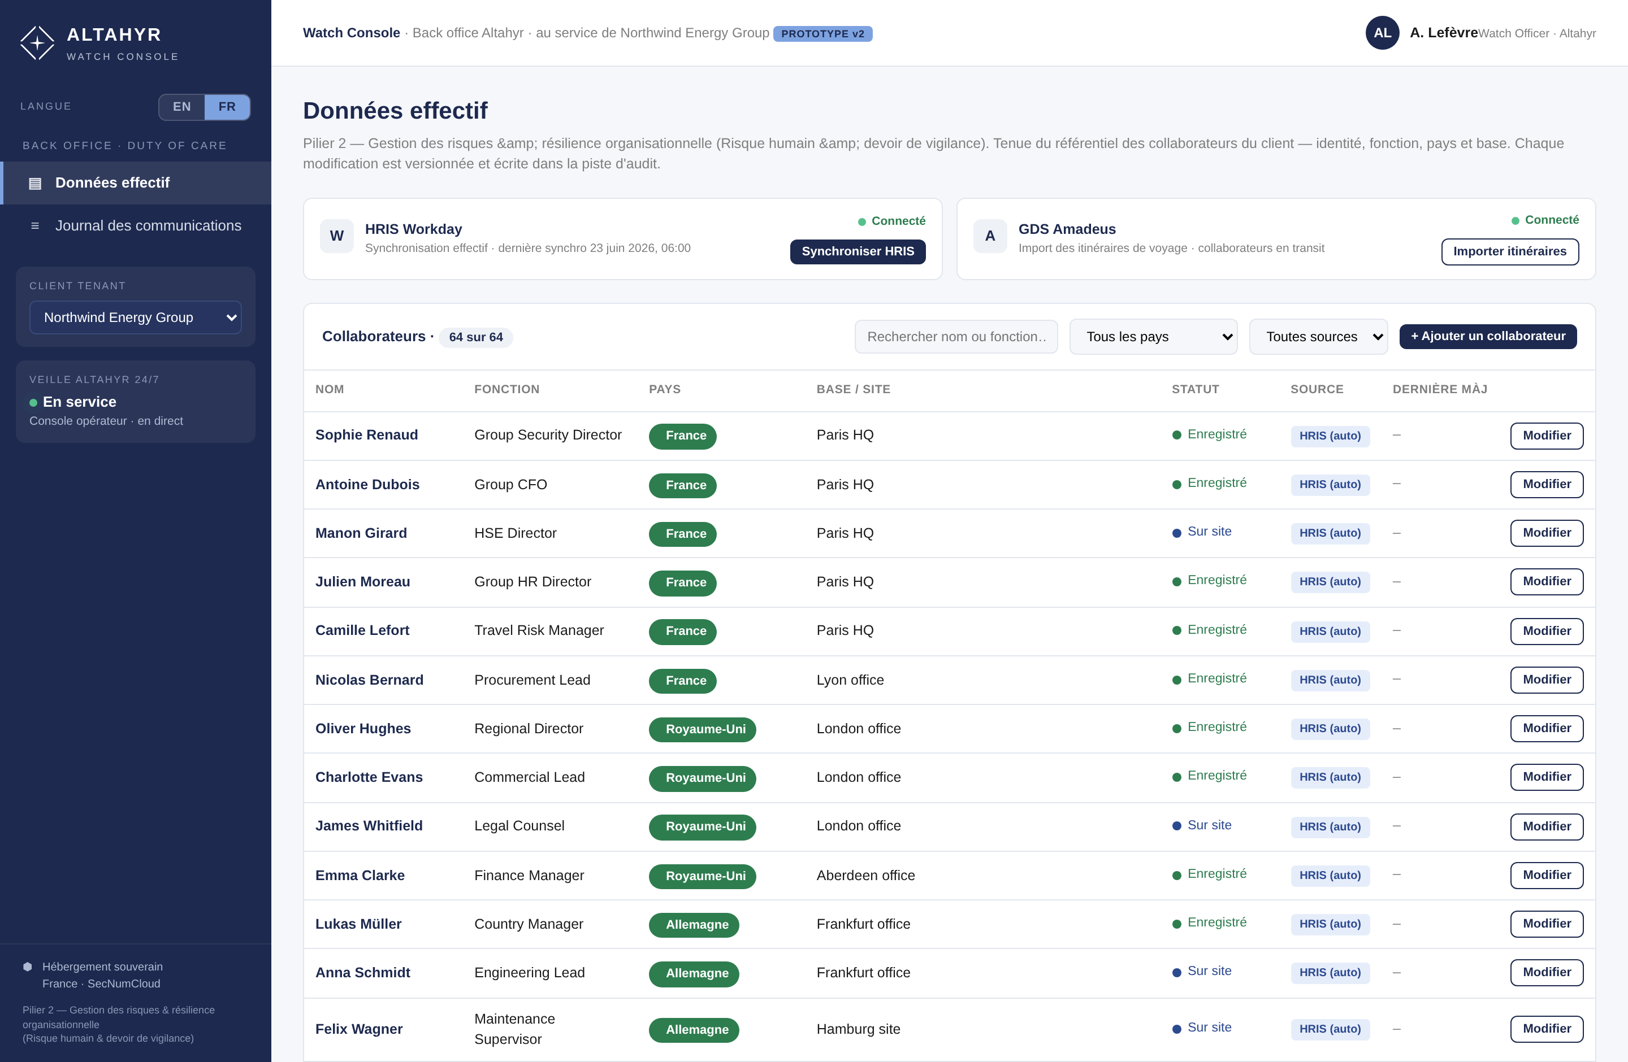Click the green En service status dot
This screenshot has height=1062, width=1628.
[33, 403]
